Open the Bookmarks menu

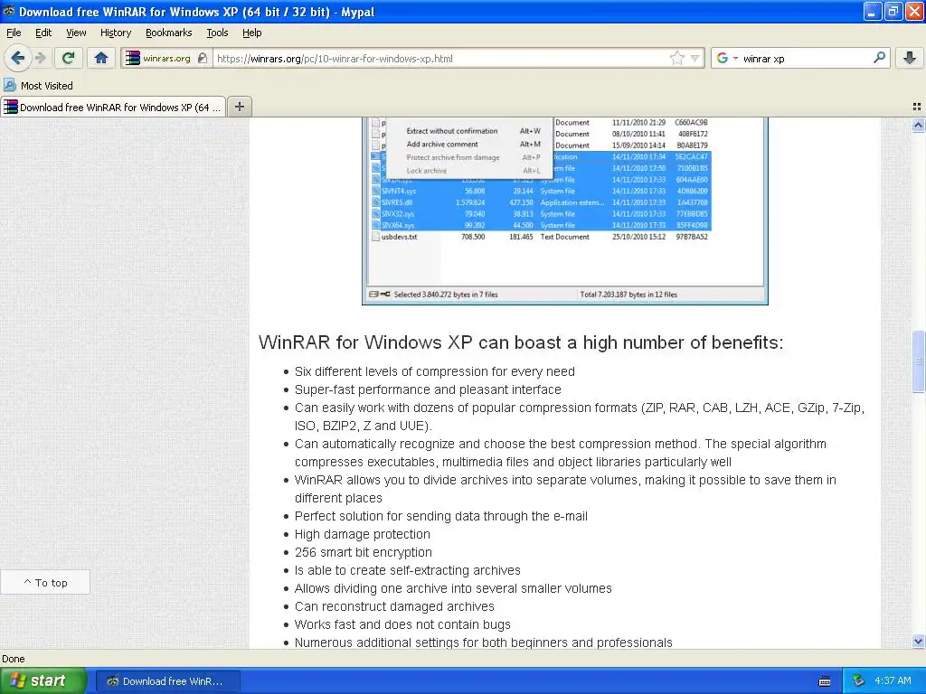pos(168,33)
